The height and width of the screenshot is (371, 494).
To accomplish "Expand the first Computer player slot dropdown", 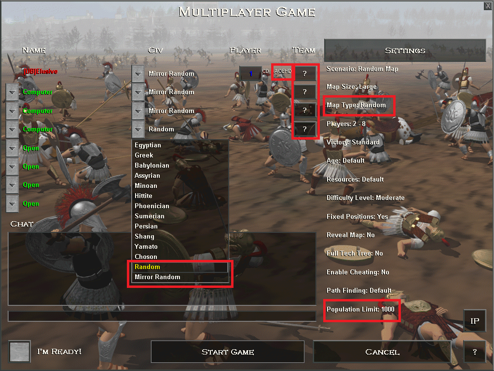I will [12, 92].
